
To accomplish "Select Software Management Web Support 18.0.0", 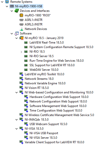I will [58, 106].
